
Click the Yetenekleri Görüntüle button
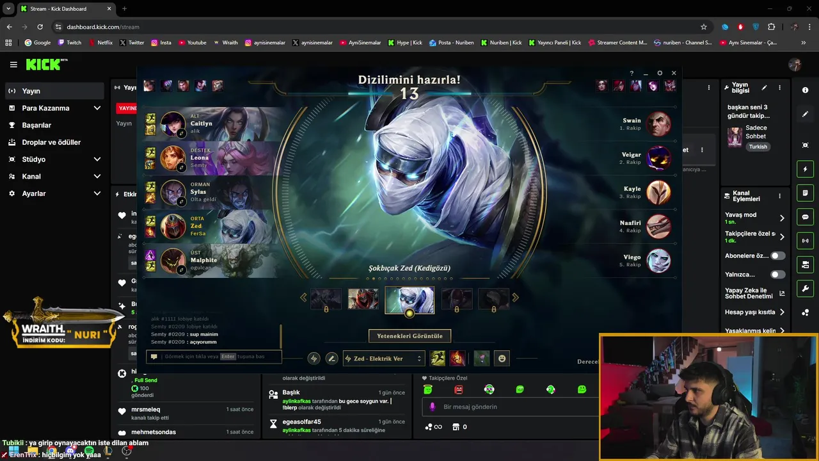(x=409, y=336)
